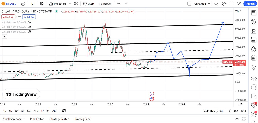The height and width of the screenshot is (123, 258).
Task: Click the Publish button
Action: [x=250, y=4]
